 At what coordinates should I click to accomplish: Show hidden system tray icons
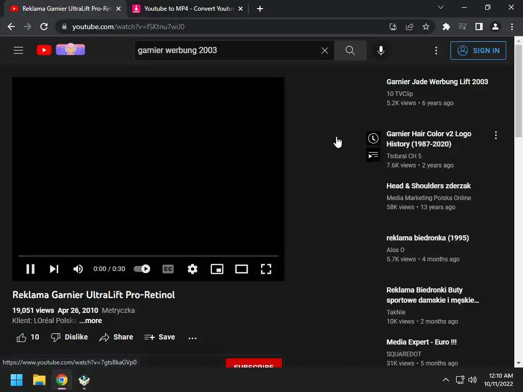tap(445, 380)
